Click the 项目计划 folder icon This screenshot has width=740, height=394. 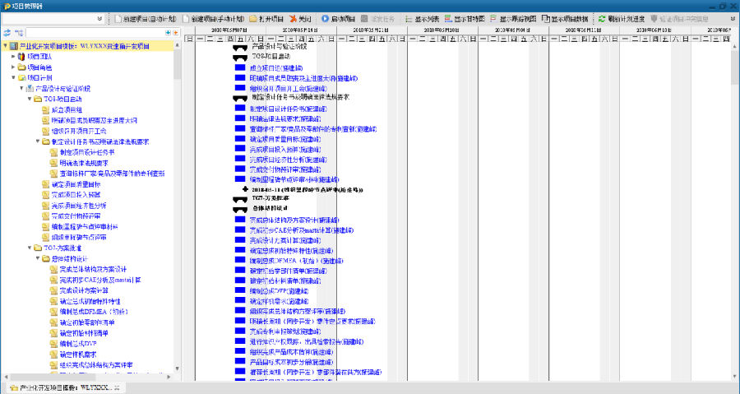pyautogui.click(x=21, y=78)
